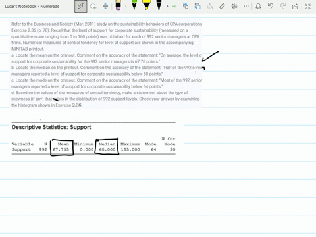Click the line starting 'b. Locate the median'

(107, 68)
